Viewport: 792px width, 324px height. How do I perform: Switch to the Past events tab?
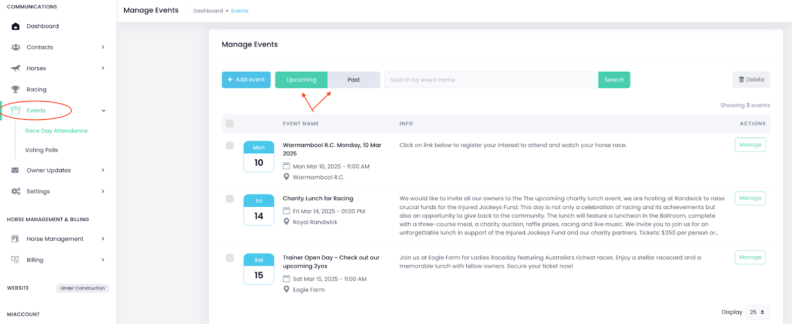click(353, 80)
